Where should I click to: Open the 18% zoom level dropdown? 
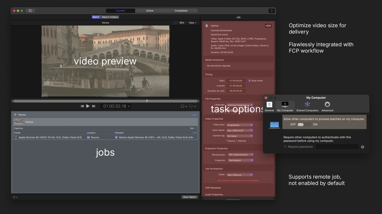183,23
